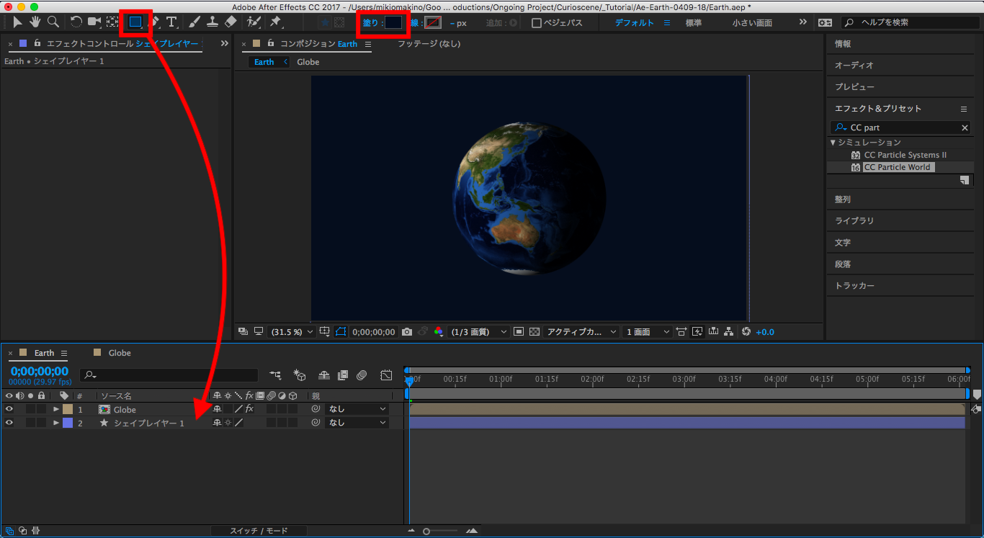Expand the Globe layer properties
Screen dimensions: 984x538
[56, 409]
